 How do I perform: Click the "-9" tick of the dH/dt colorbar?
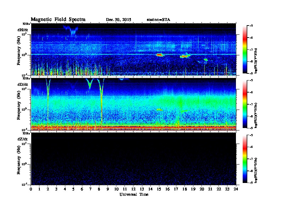(x=251, y=73)
